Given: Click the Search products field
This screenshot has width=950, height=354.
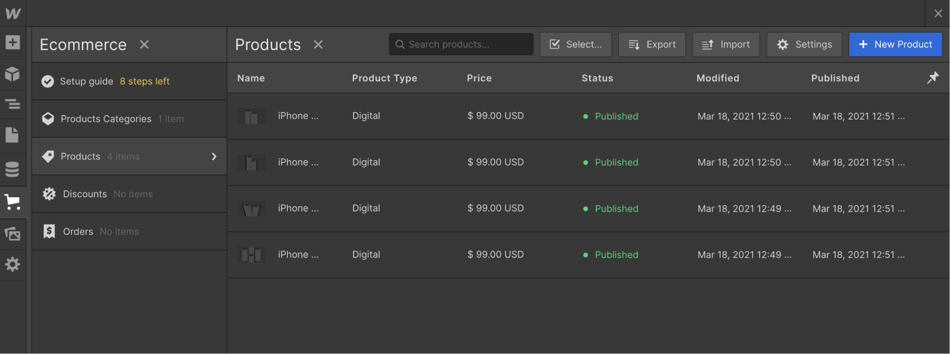Looking at the screenshot, I should (x=461, y=45).
